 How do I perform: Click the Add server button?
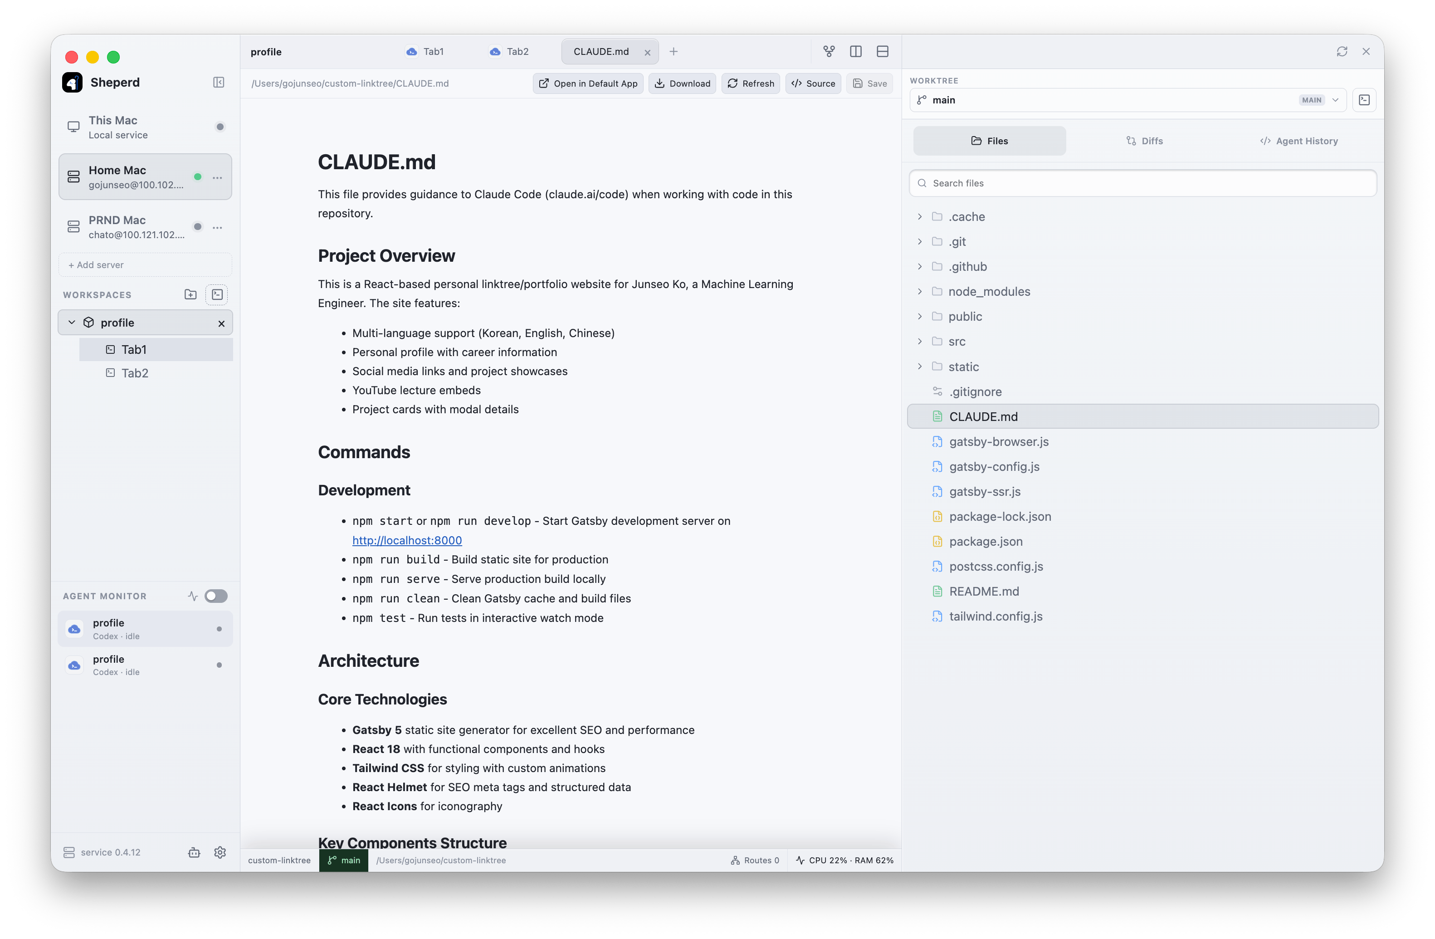(x=145, y=265)
